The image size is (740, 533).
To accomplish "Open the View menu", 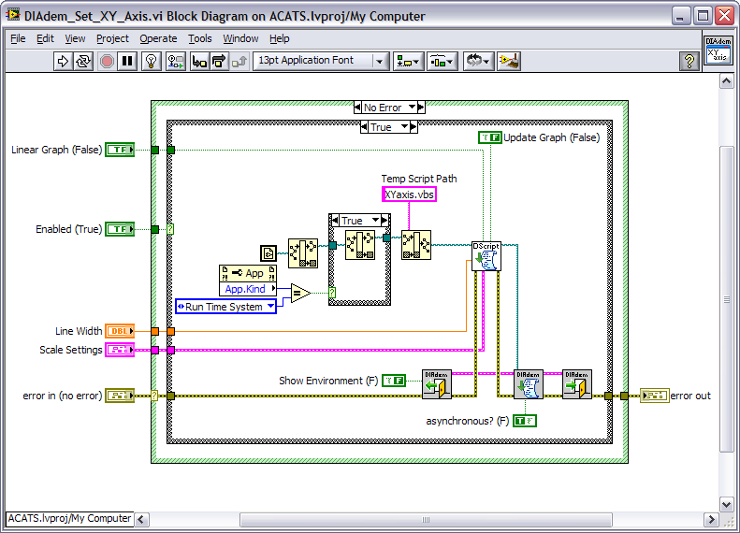I will point(75,38).
